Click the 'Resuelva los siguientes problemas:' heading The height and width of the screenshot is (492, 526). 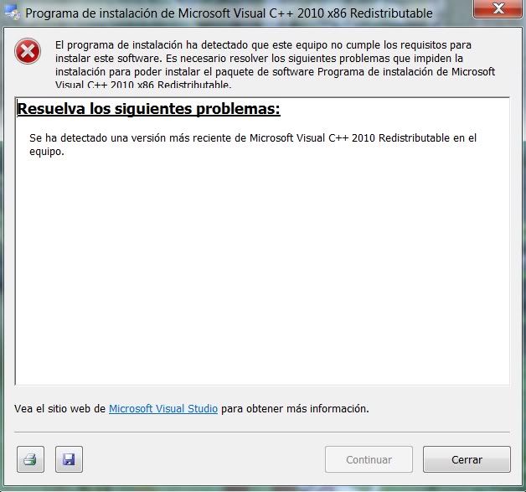[x=148, y=109]
